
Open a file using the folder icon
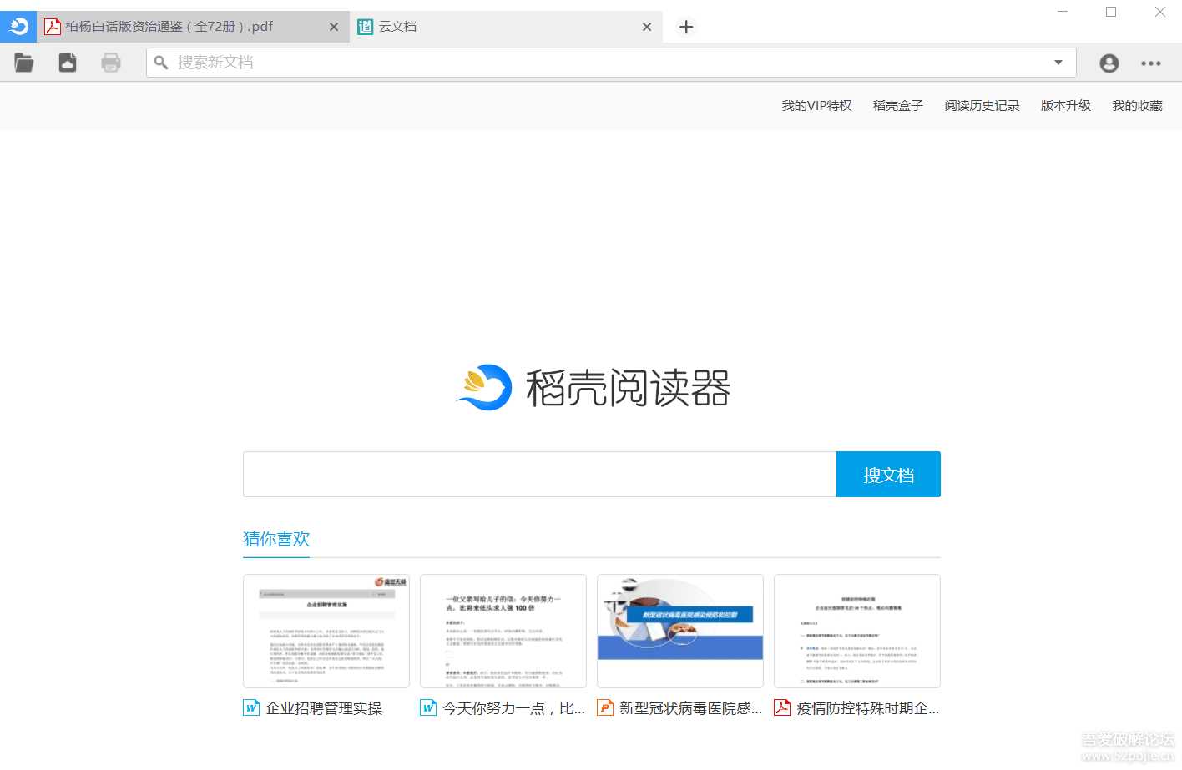pos(24,63)
